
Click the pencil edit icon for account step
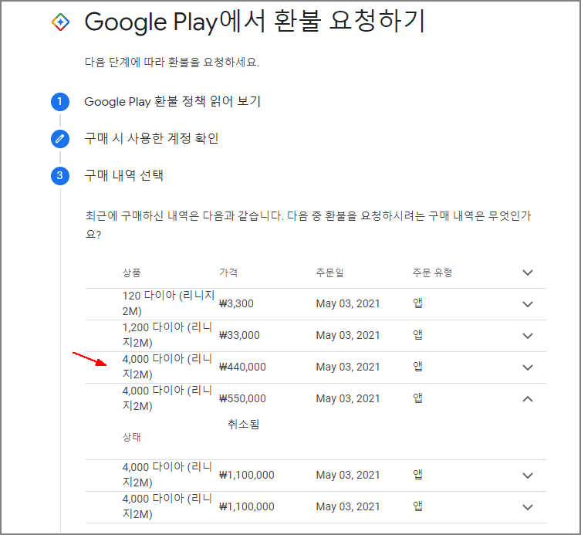pyautogui.click(x=60, y=139)
